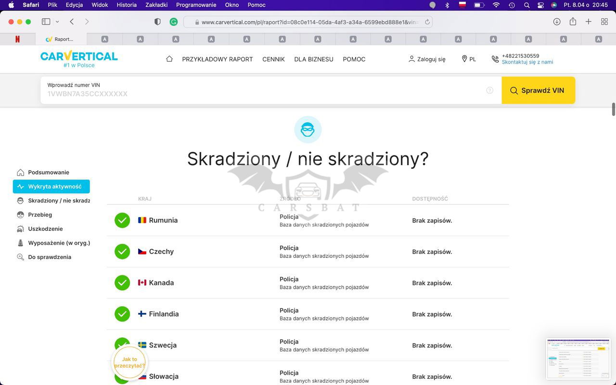The image size is (616, 385).
Task: Open Safari downloads icon
Action: pos(557,22)
